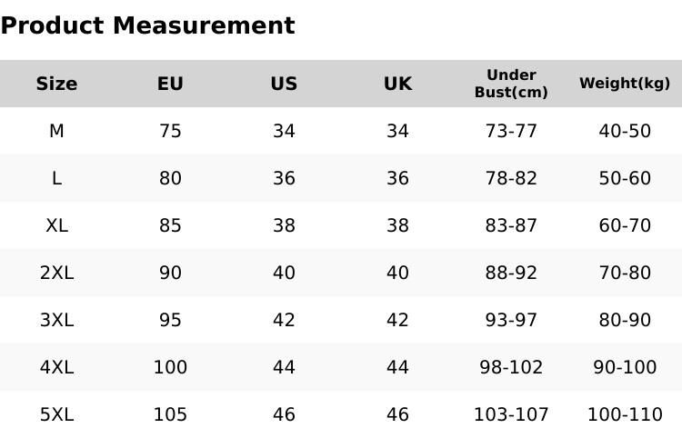This screenshot has height=438, width=682.
Task: Click the Product Measurement heading
Action: point(148,25)
